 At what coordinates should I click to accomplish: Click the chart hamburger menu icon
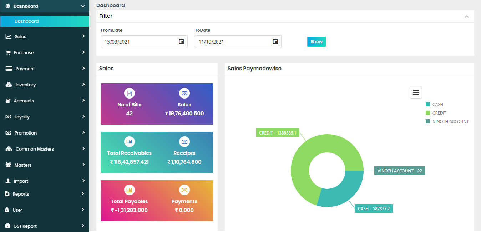coord(416,92)
